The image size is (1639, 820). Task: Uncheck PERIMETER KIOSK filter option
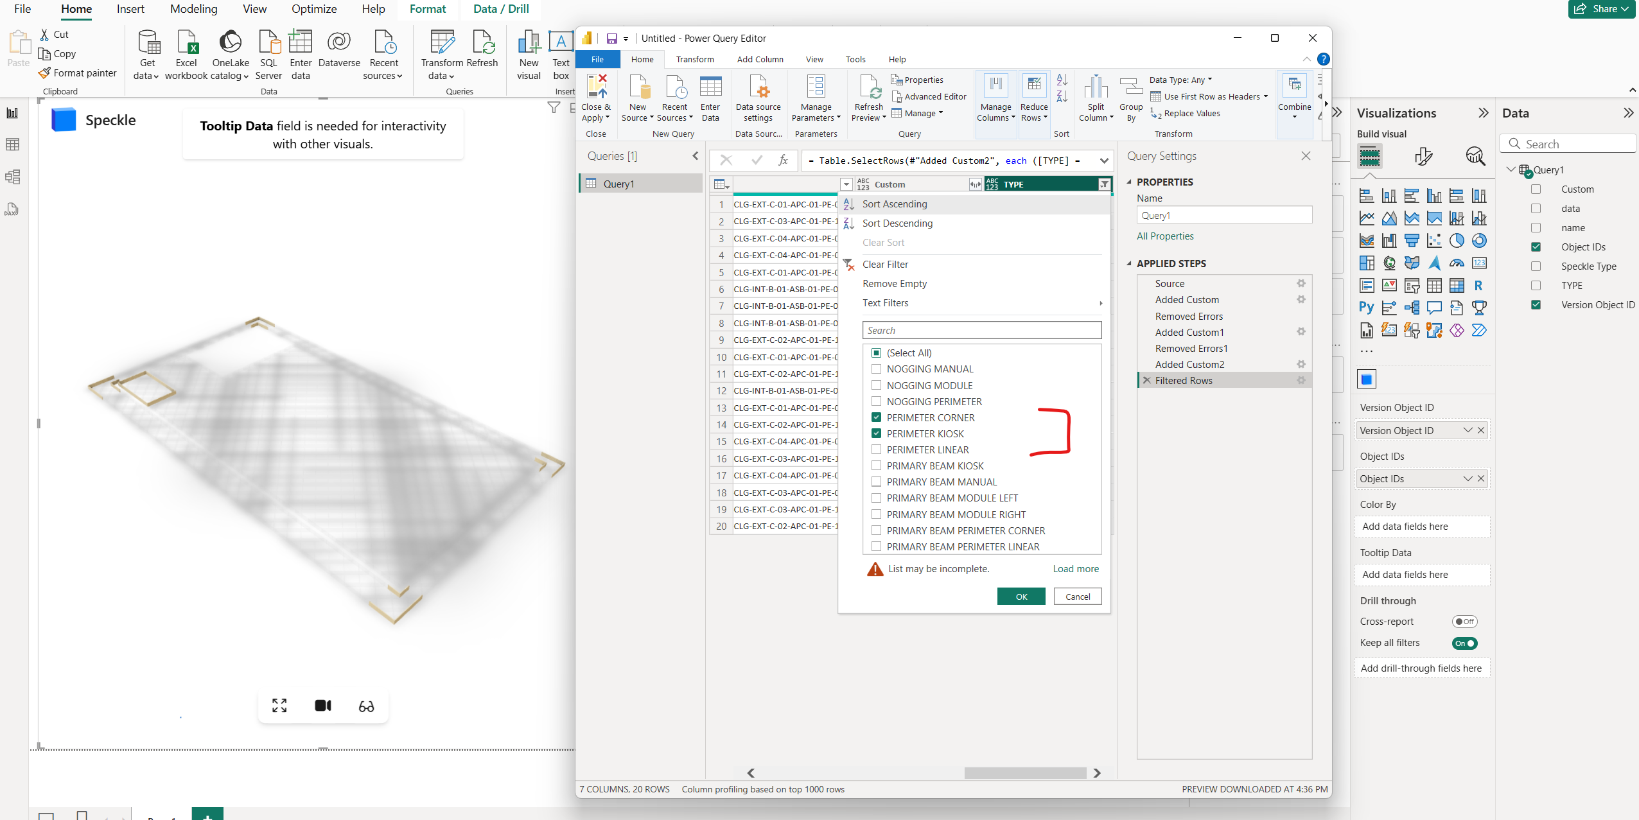point(876,433)
